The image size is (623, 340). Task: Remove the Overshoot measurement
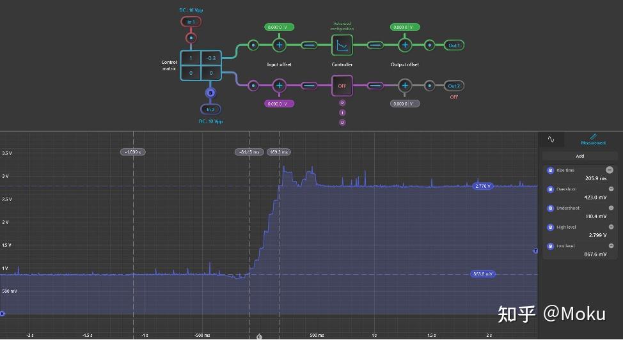pos(611,189)
